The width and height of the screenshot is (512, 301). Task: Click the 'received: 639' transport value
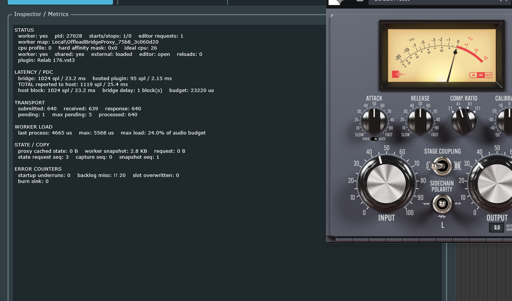[81, 108]
